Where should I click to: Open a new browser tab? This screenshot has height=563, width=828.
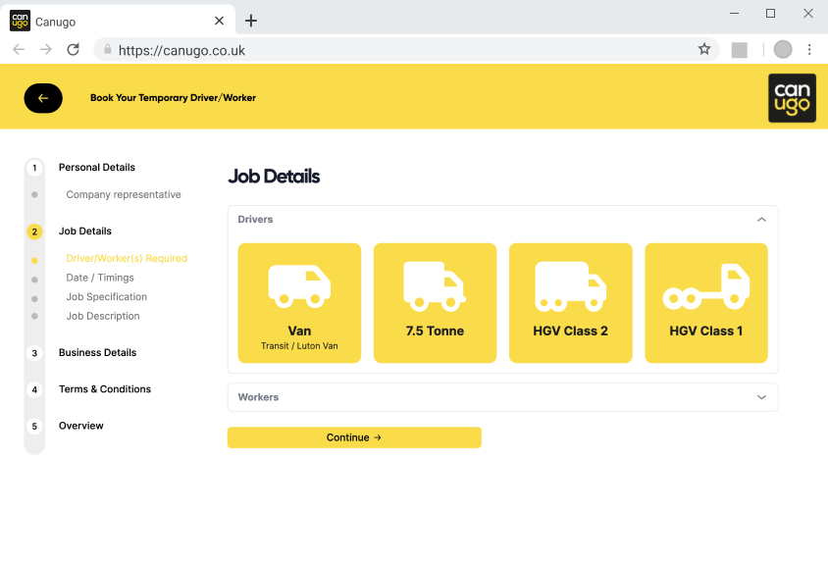point(251,21)
